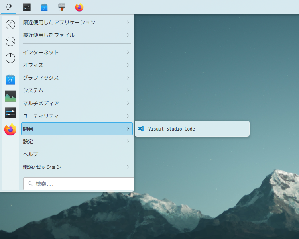Expand chevron beside マルチメディア
299x239 pixels.
pyautogui.click(x=128, y=103)
